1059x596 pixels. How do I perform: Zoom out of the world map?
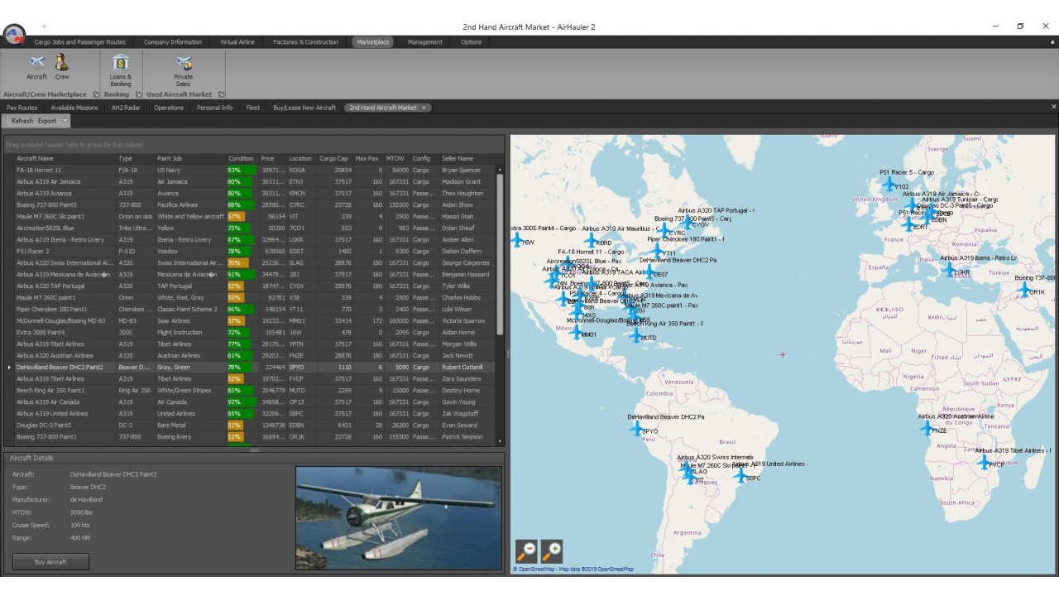pyautogui.click(x=527, y=550)
